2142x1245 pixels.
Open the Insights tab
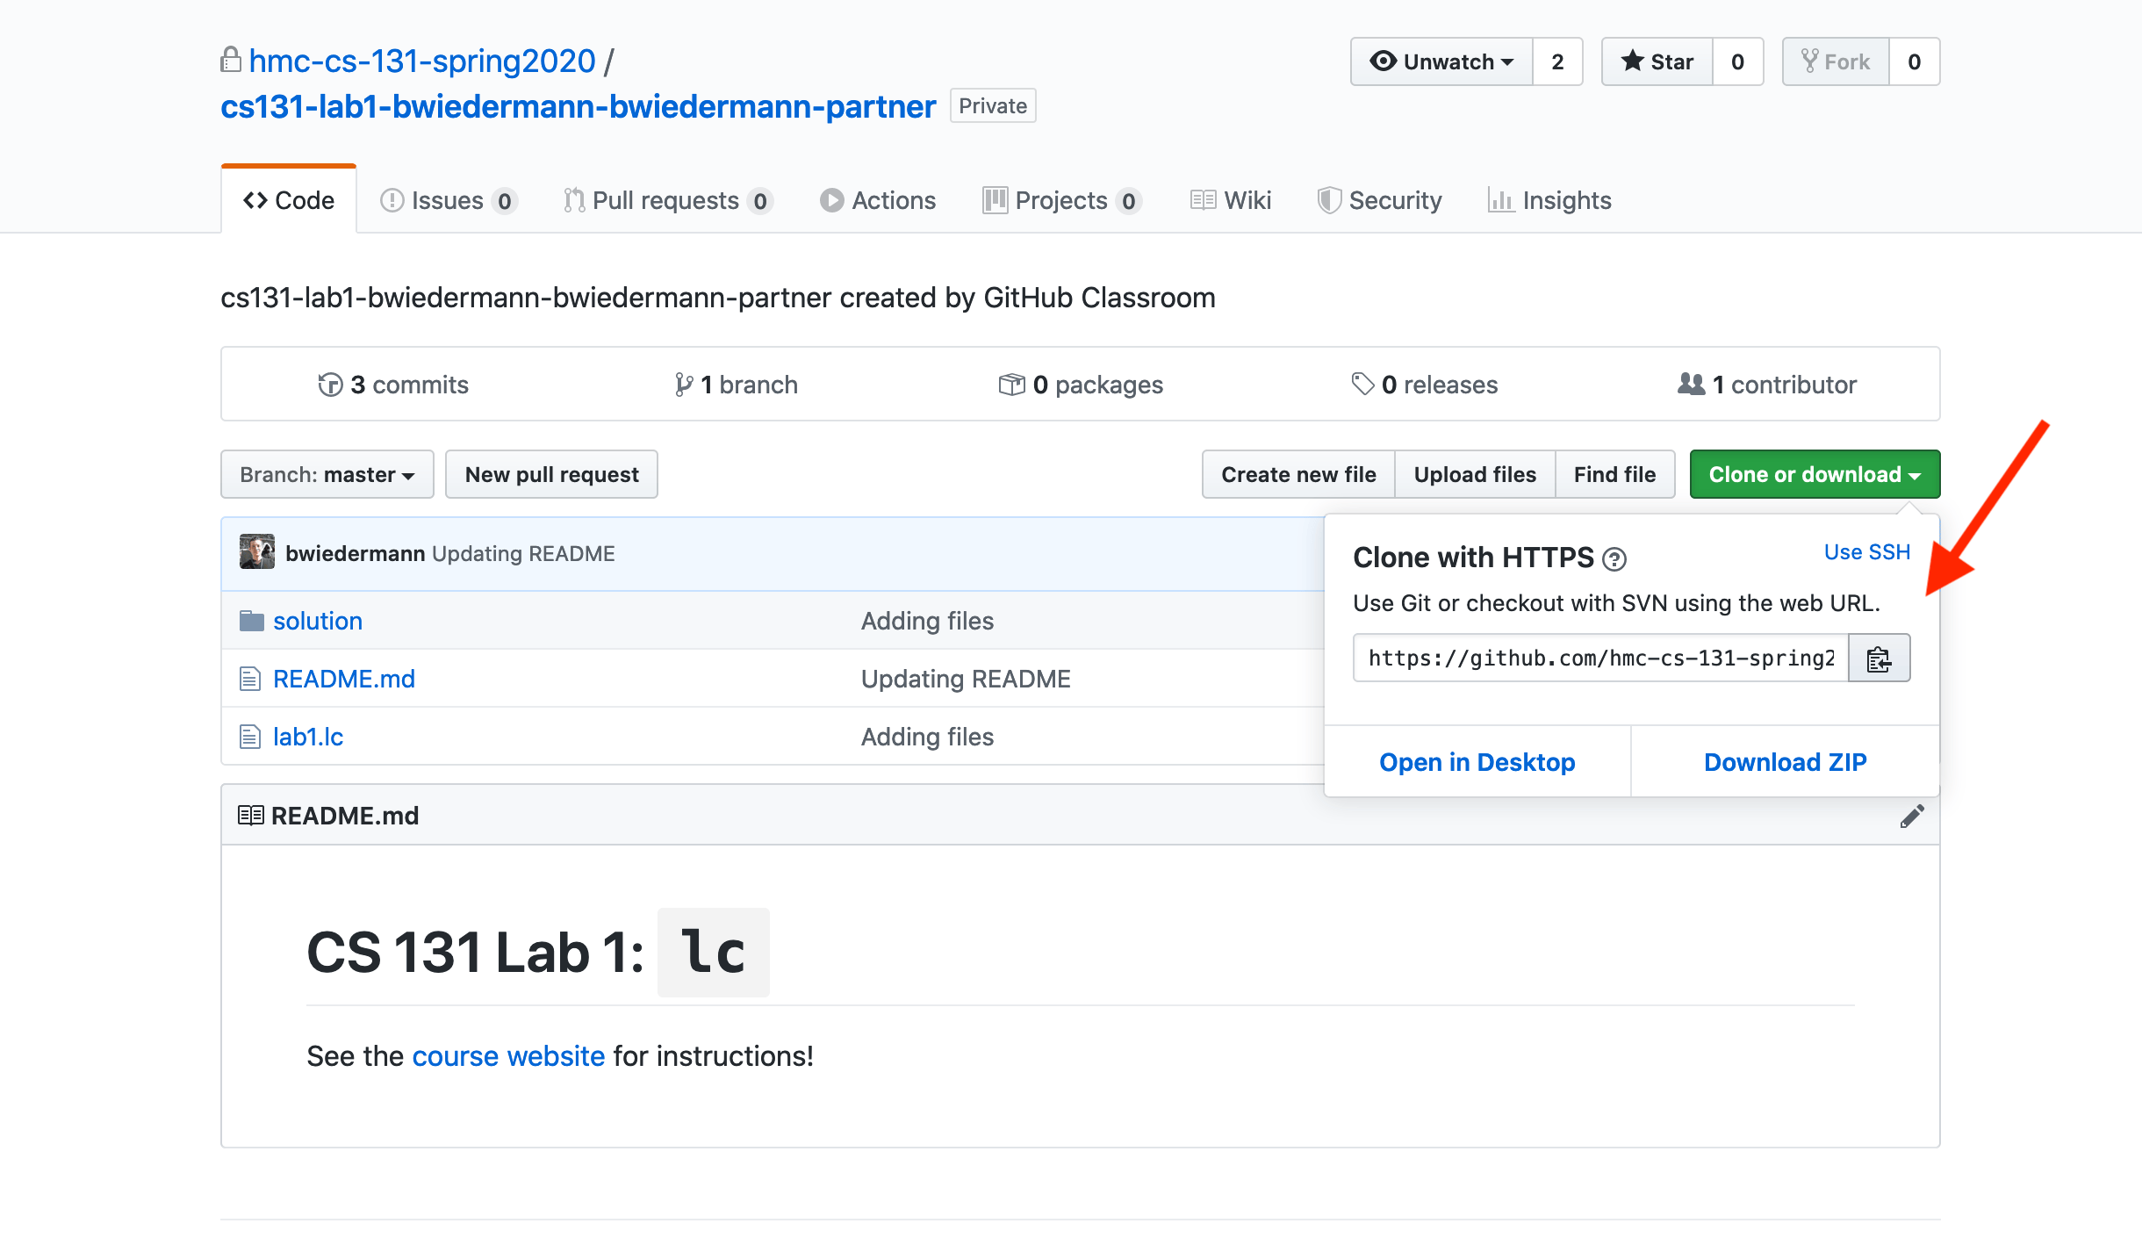point(1550,200)
